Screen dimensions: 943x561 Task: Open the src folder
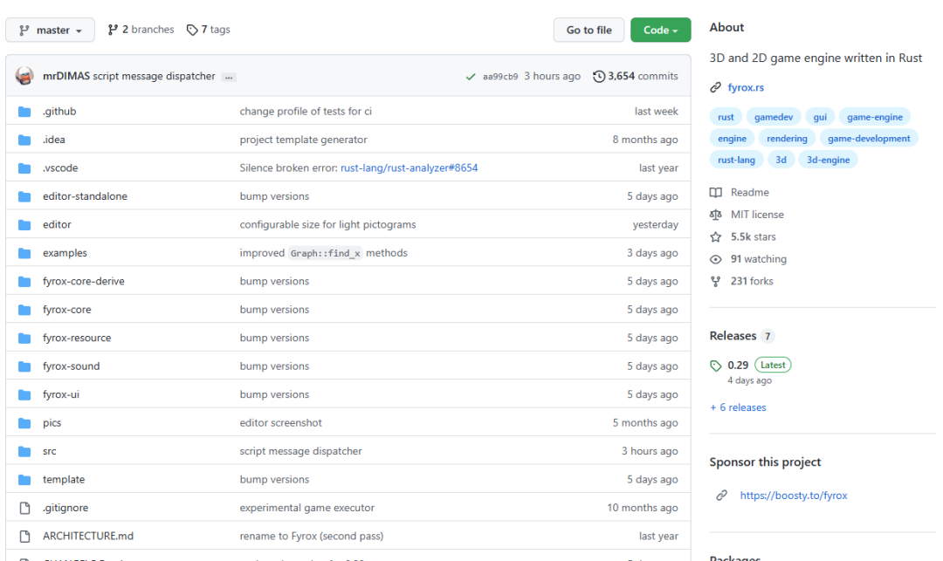(50, 451)
